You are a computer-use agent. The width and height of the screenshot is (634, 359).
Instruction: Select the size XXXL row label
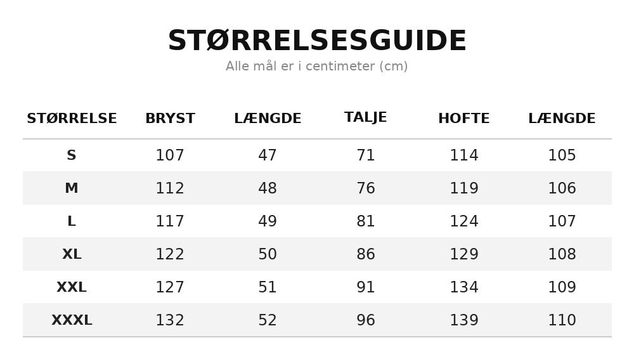click(x=72, y=320)
